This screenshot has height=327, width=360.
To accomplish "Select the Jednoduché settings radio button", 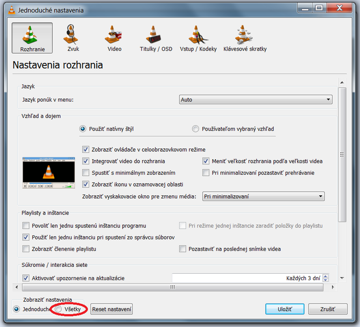I will tap(17, 309).
